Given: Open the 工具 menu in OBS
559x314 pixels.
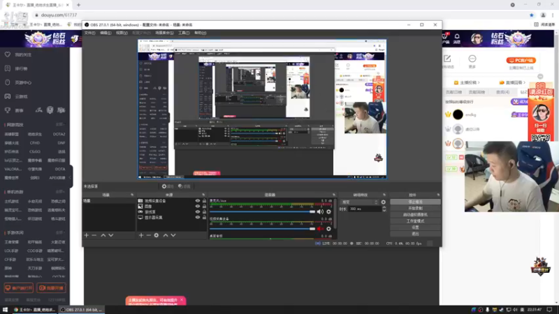Looking at the screenshot, I should (184, 33).
